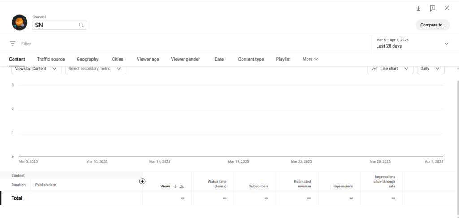Open the filter list icon
The height and width of the screenshot is (218, 459).
click(13, 44)
